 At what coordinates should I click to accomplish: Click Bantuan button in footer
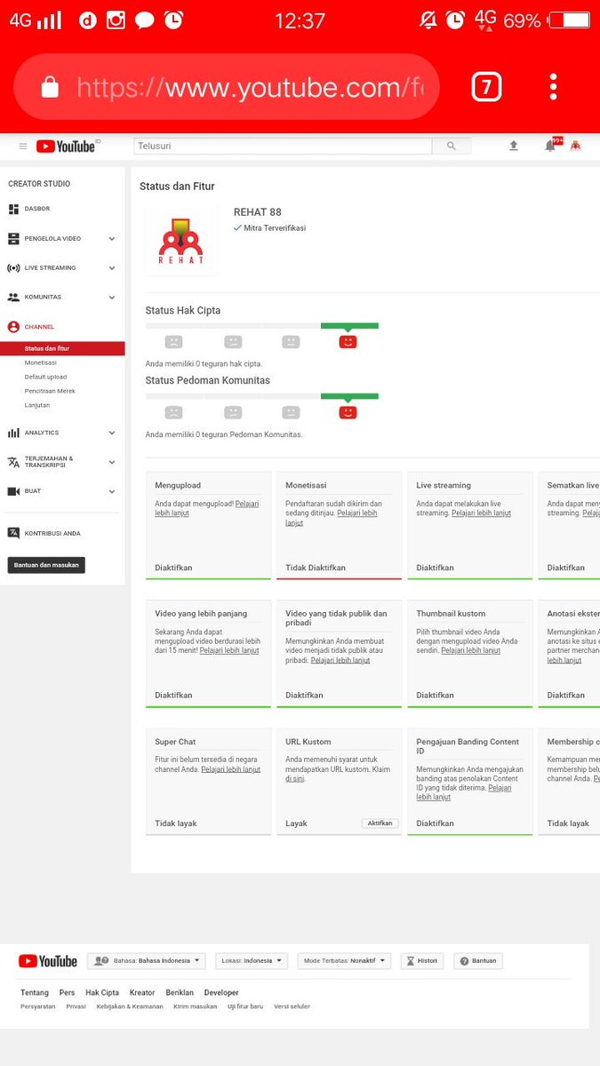(x=478, y=961)
